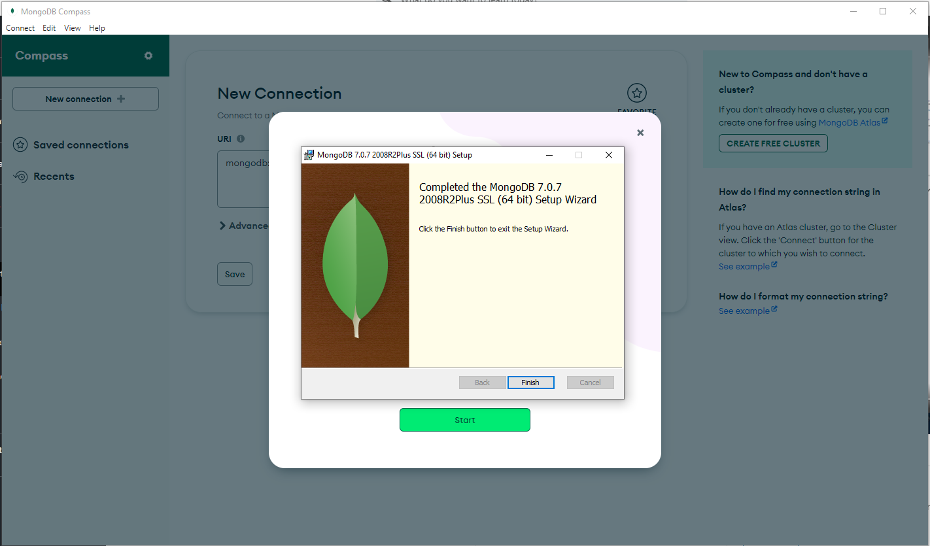Open the View menu
This screenshot has width=930, height=546.
tap(73, 28)
